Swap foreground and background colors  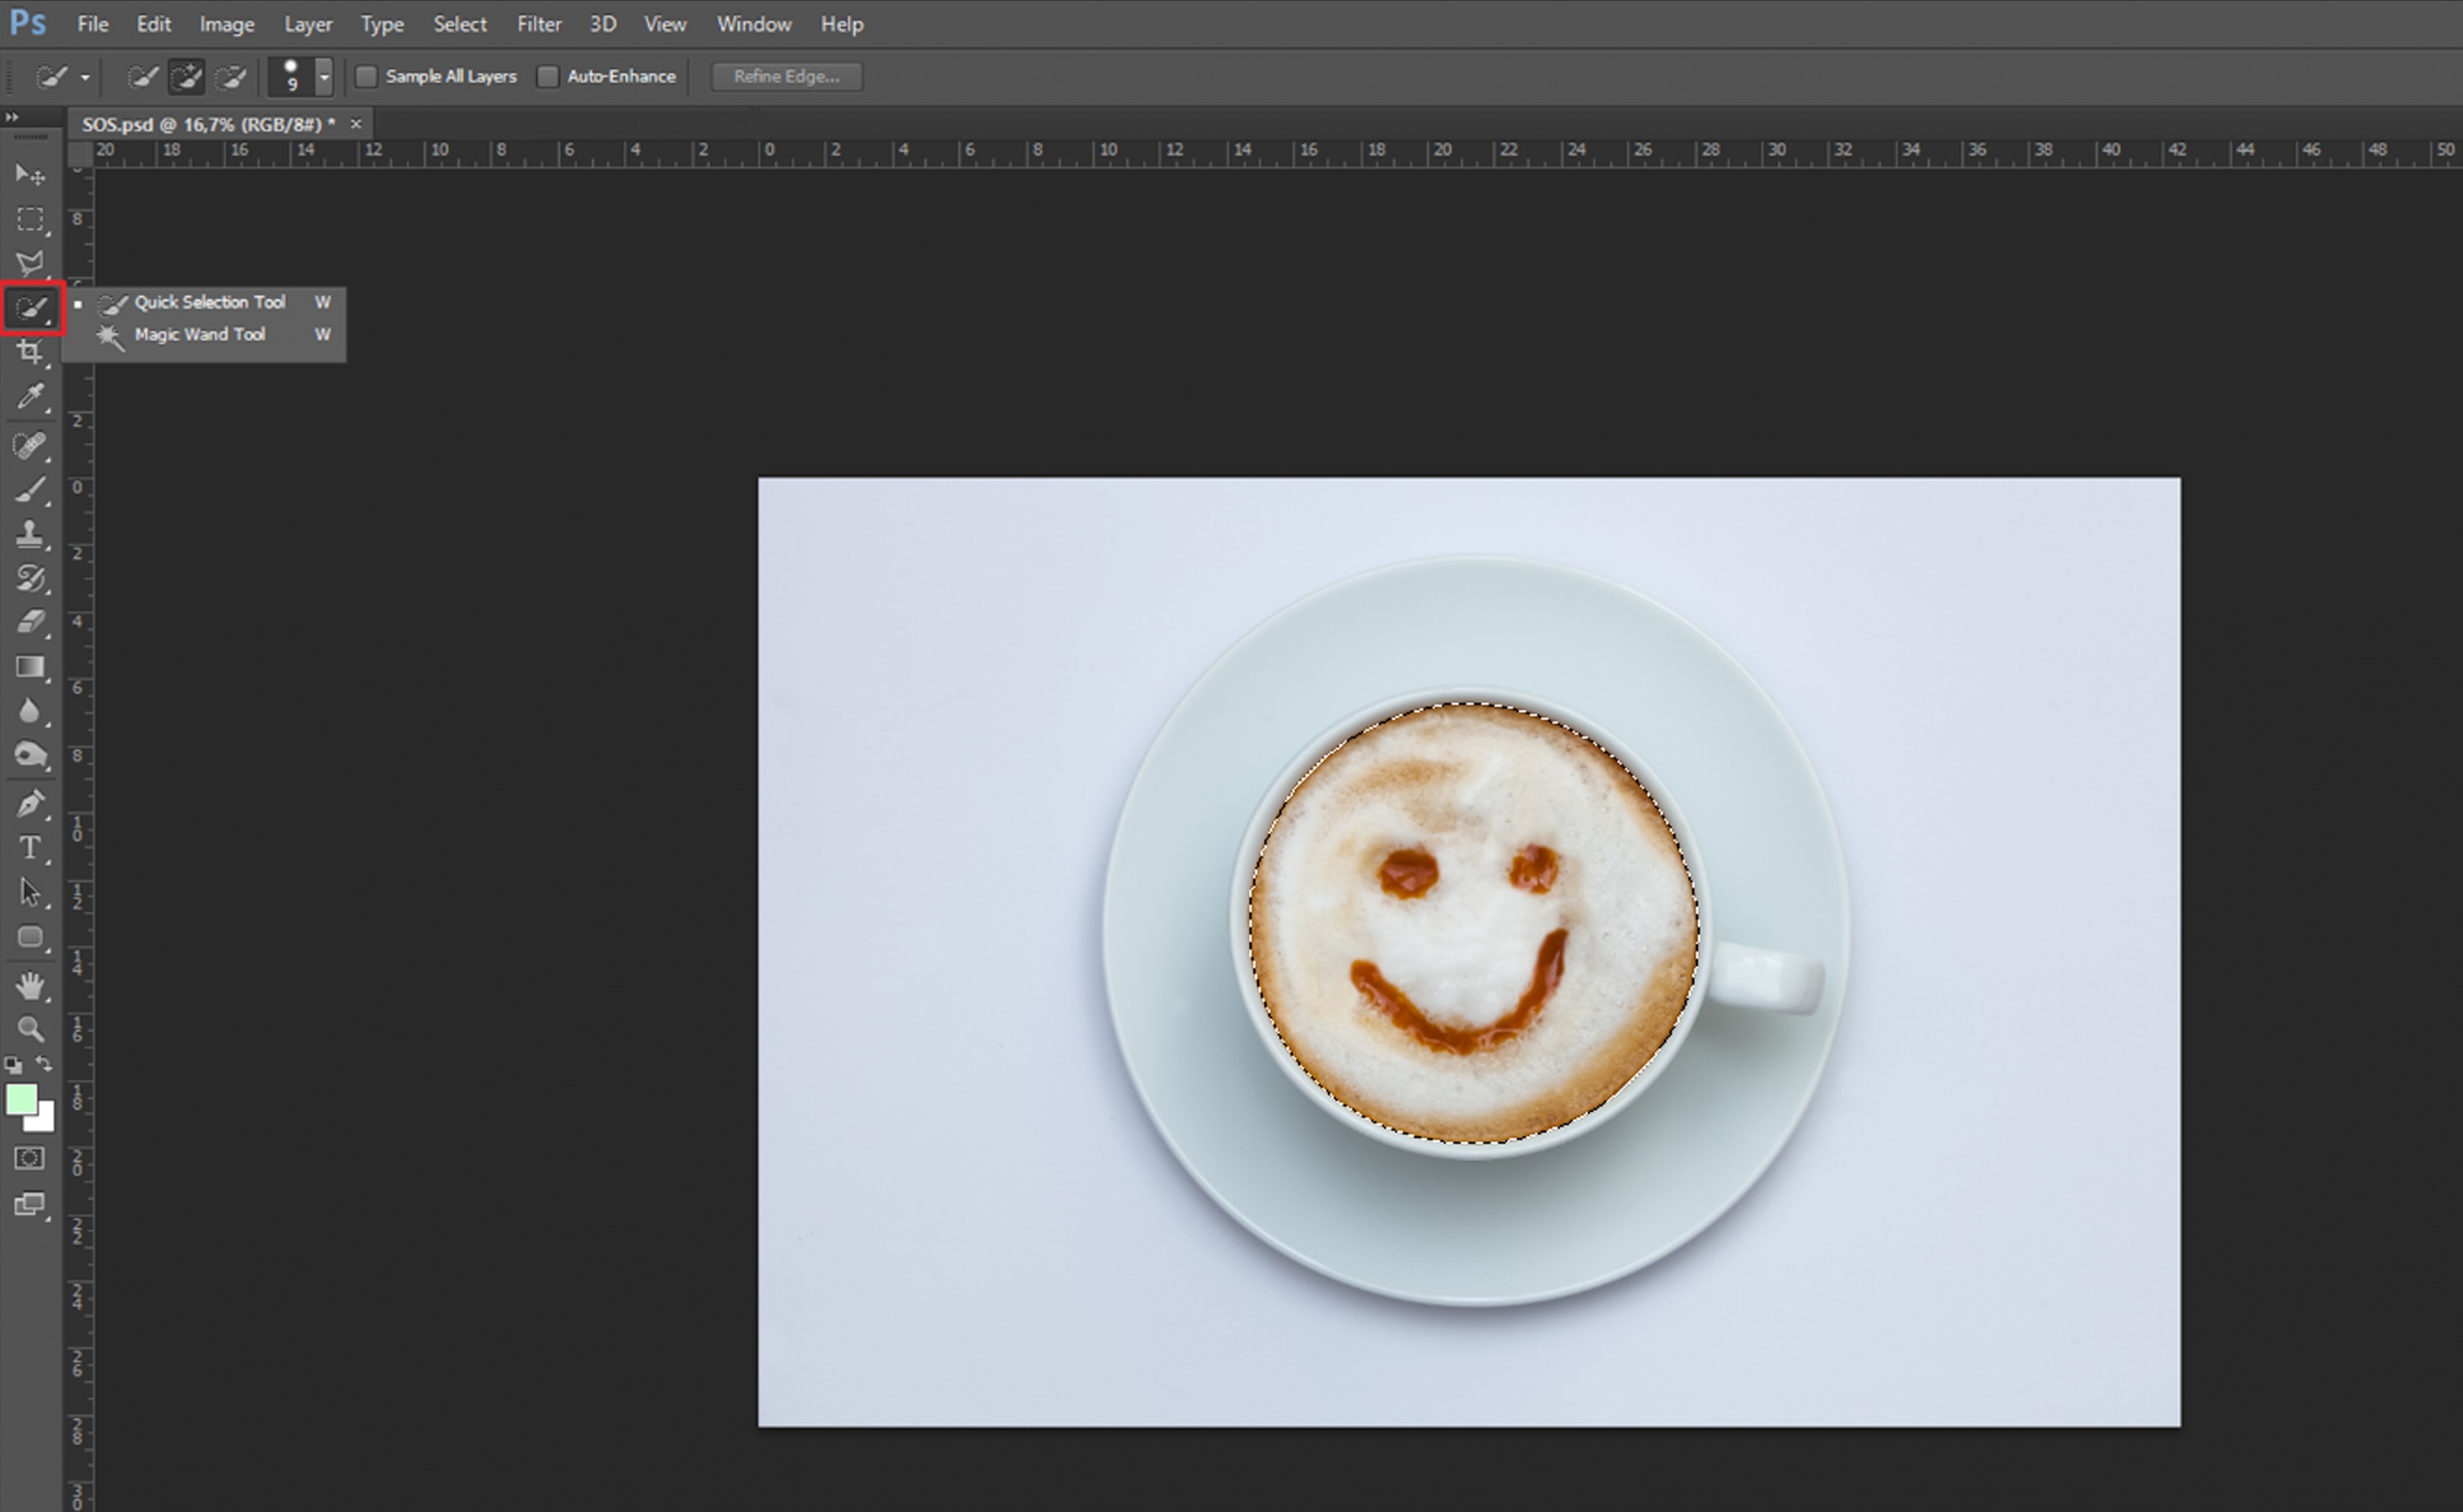[44, 1064]
